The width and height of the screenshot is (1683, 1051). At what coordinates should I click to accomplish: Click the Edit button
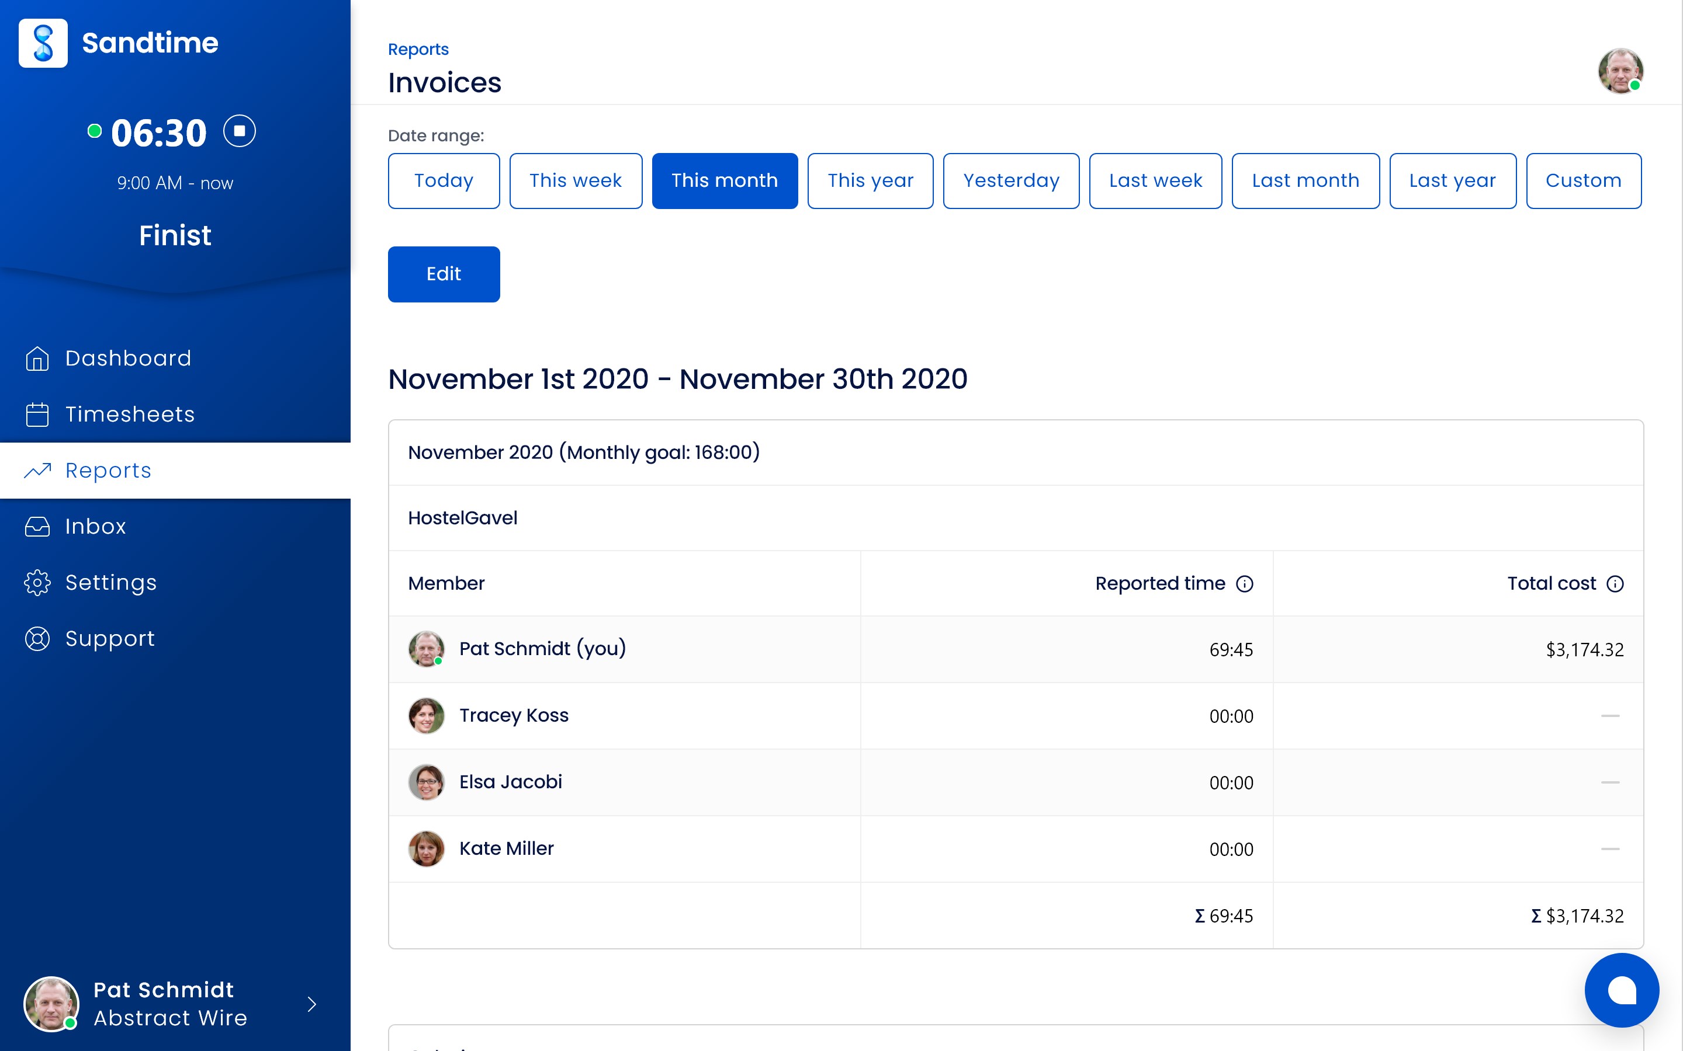point(444,274)
